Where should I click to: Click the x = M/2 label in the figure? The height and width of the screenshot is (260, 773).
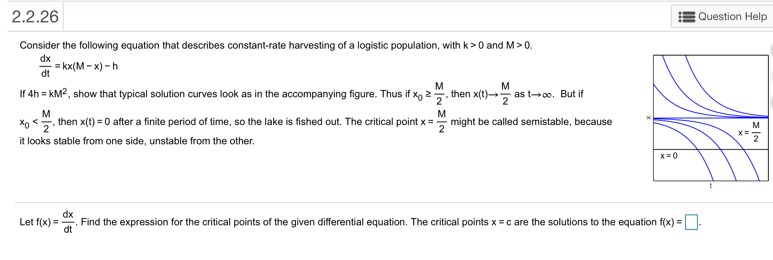click(x=749, y=132)
